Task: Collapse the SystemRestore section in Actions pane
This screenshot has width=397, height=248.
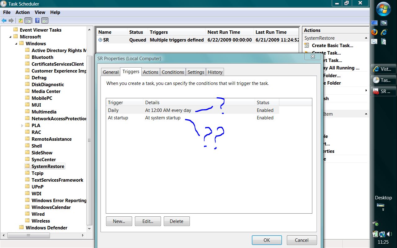Action: coord(366,38)
